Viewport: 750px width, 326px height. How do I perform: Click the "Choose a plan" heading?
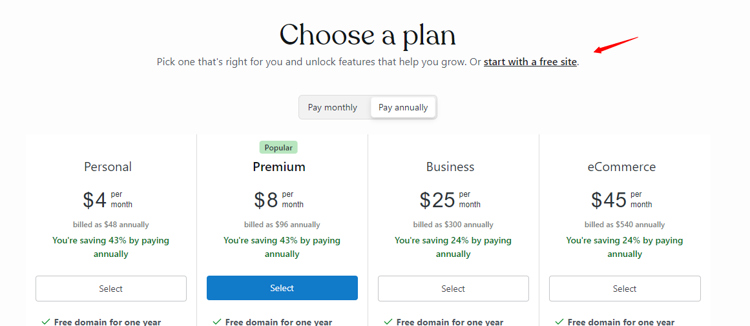click(x=368, y=35)
